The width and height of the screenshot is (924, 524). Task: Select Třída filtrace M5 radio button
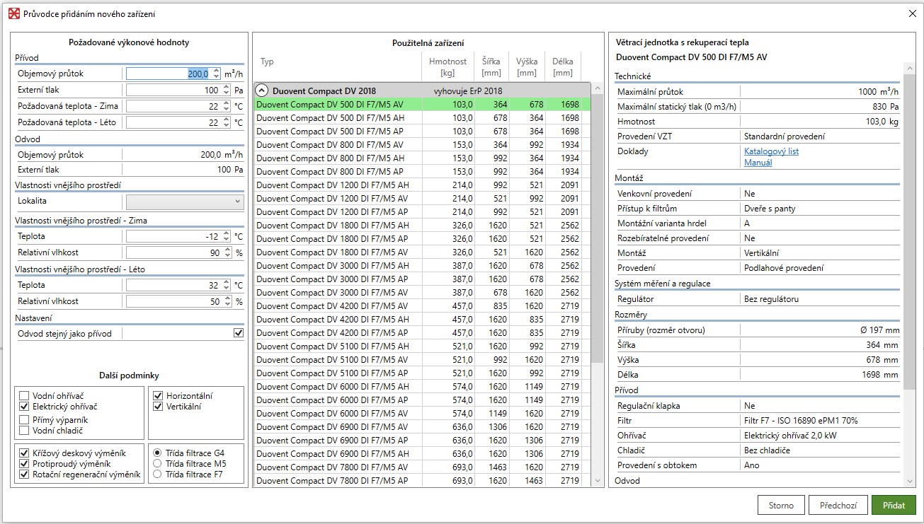[157, 464]
